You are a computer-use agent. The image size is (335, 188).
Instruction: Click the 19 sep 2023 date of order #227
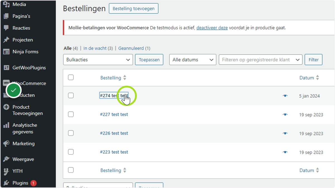point(311,115)
